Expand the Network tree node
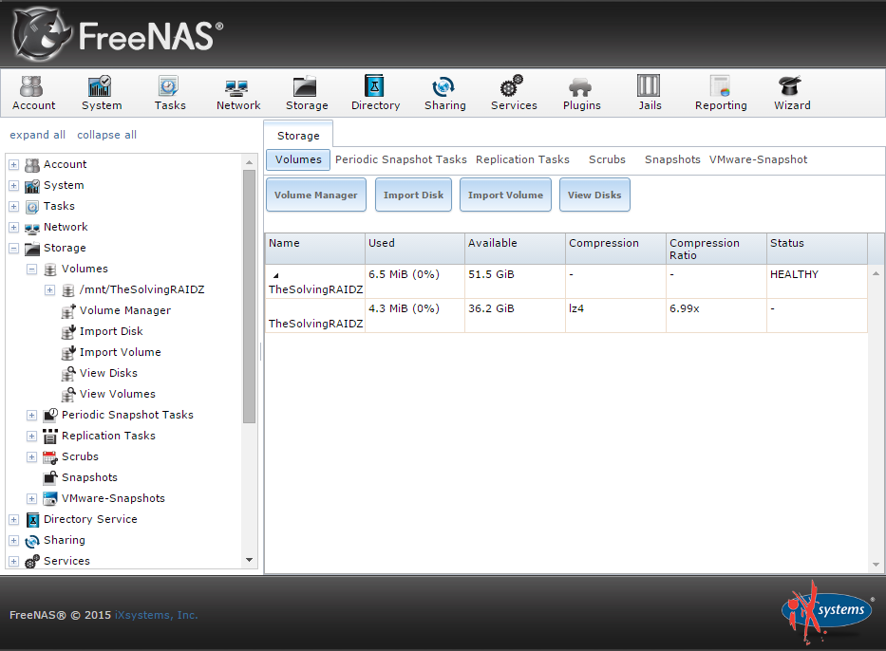886x651 pixels. coord(13,228)
